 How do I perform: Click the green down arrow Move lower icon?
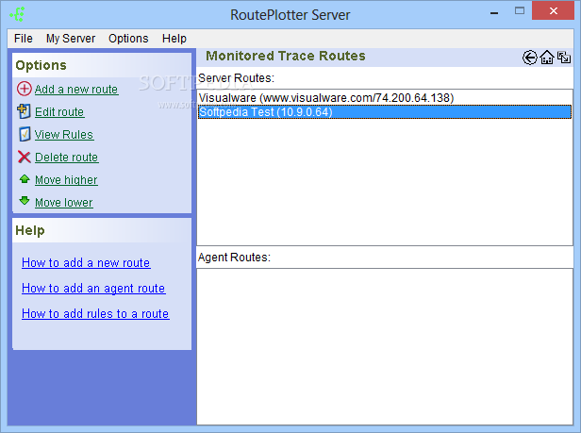pyautogui.click(x=25, y=201)
